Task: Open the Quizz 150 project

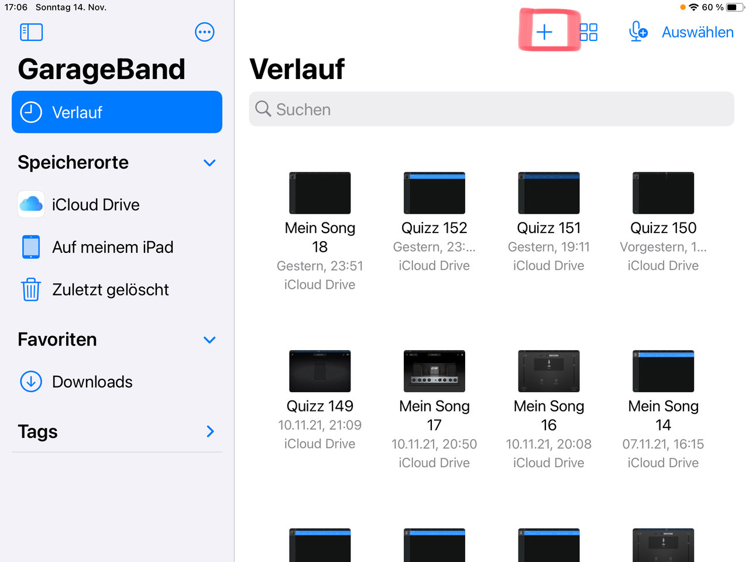Action: 663,193
